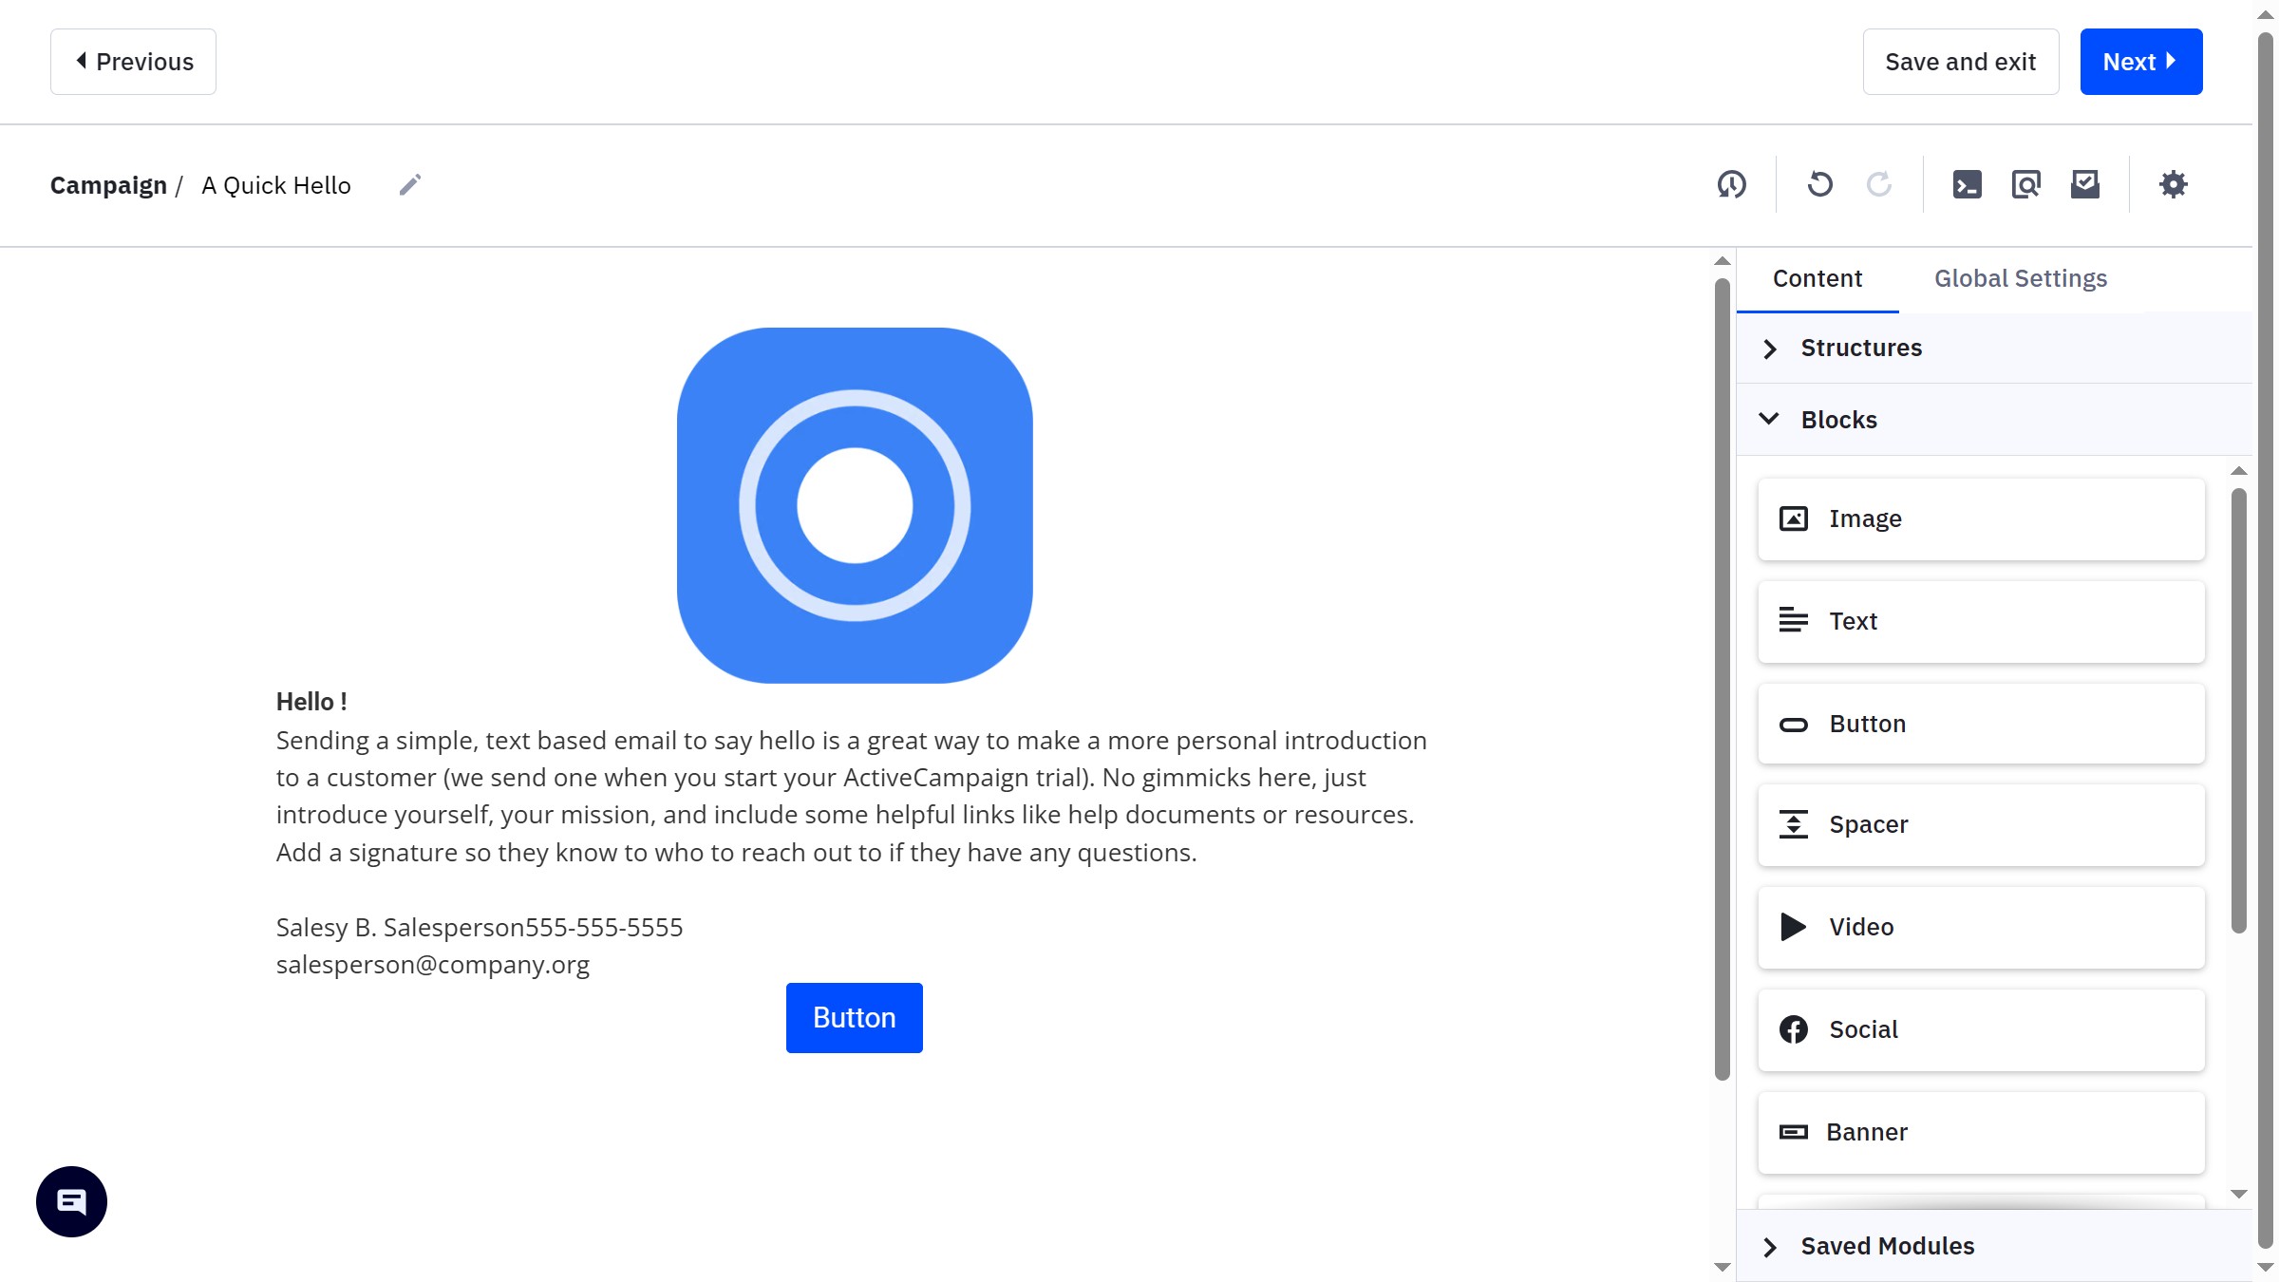The image size is (2279, 1282).
Task: Select the Social block
Action: (1980, 1029)
